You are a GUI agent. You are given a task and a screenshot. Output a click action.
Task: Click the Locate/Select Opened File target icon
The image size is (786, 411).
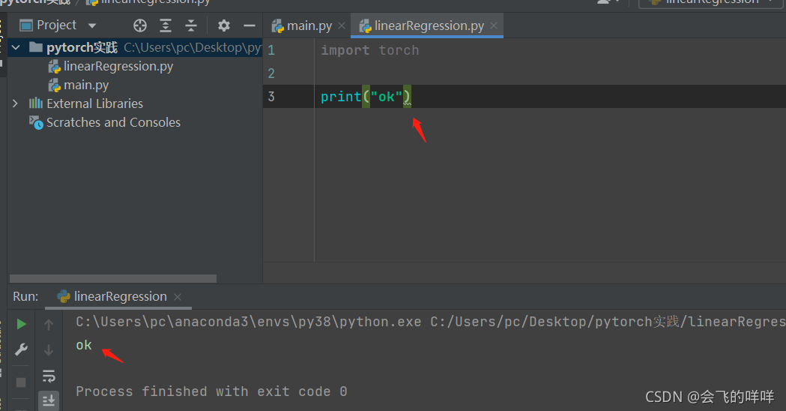pyautogui.click(x=140, y=25)
